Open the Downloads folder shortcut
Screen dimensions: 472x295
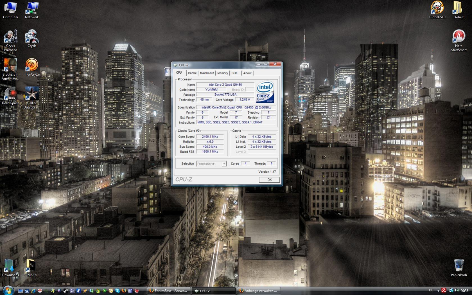tap(10, 268)
